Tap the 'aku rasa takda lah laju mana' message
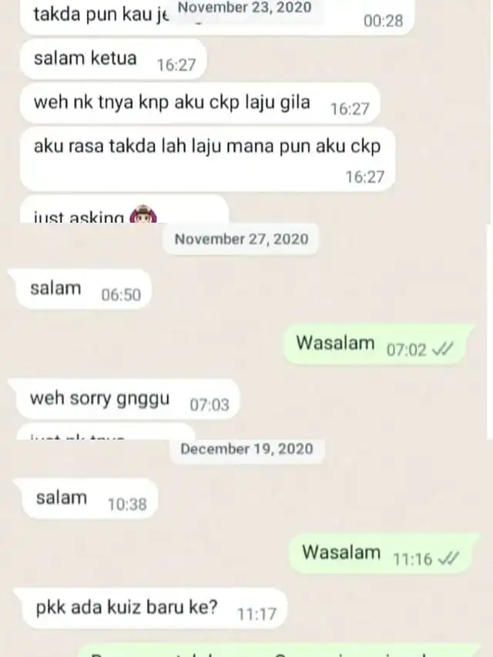The image size is (493, 657). (x=207, y=159)
